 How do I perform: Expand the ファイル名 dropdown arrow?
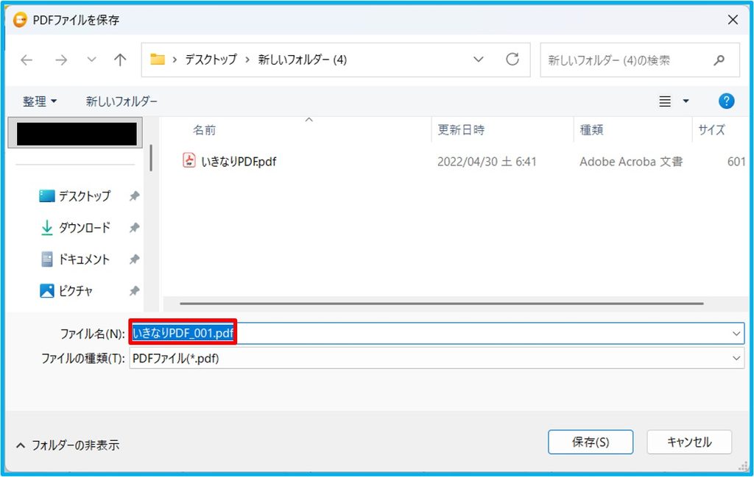click(x=736, y=333)
